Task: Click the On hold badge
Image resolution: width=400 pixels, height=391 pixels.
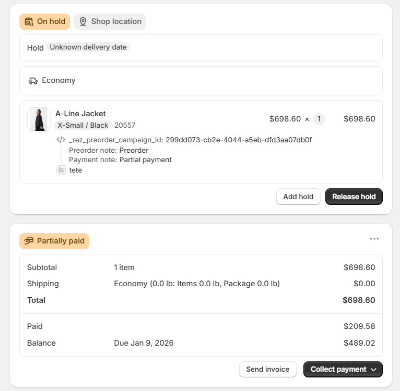Action: [44, 21]
